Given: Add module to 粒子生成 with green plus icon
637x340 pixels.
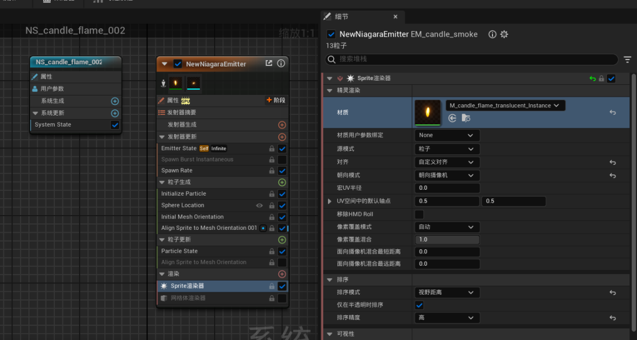Looking at the screenshot, I should tap(282, 183).
